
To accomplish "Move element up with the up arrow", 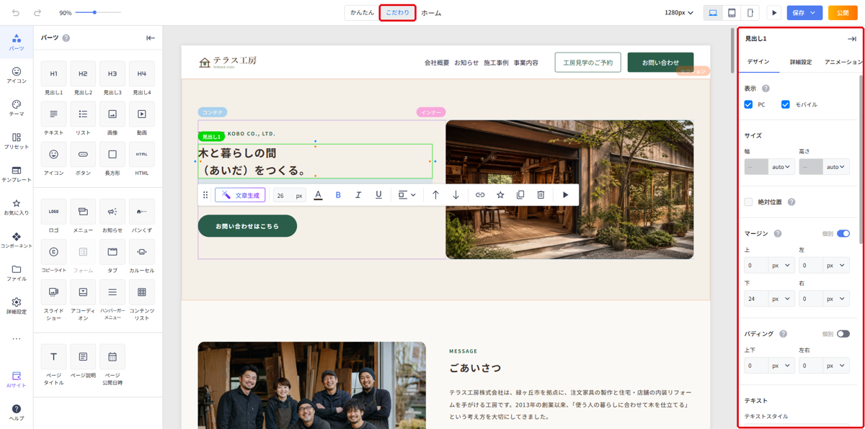I will pos(435,195).
